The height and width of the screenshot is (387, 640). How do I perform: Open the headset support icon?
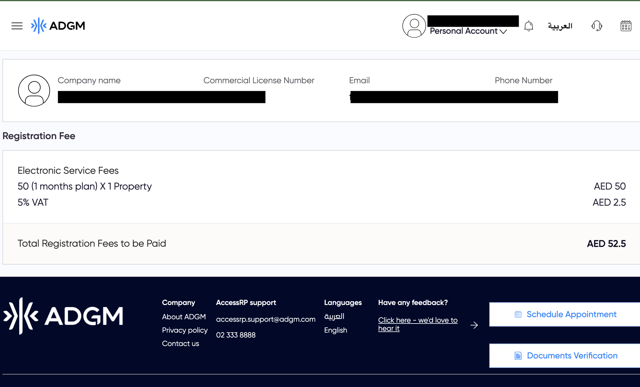(x=597, y=26)
